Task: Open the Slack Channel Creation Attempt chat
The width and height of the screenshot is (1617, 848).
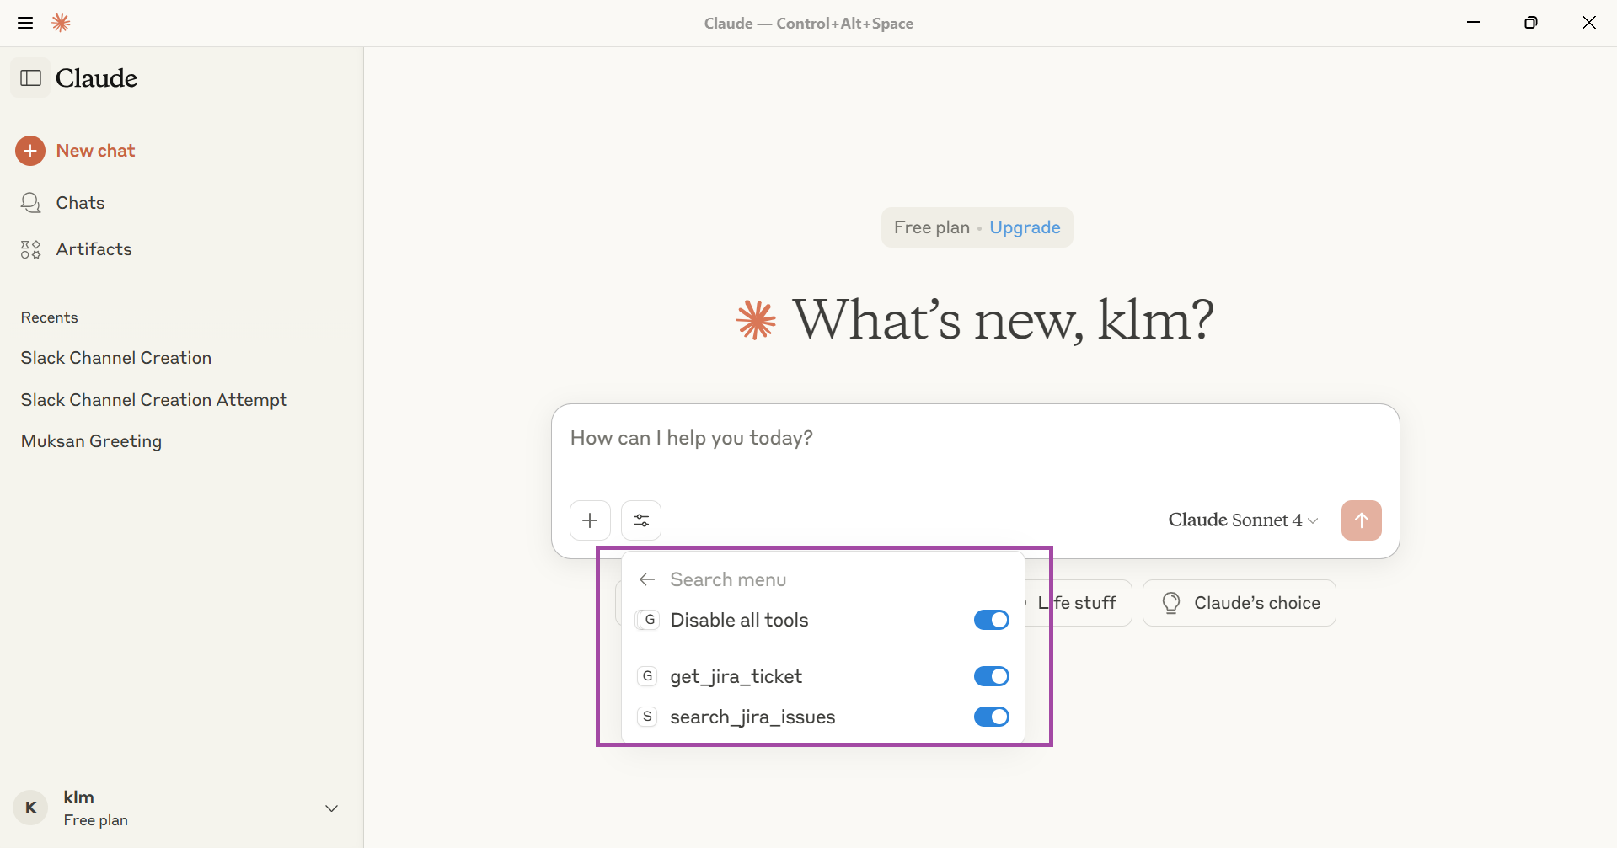Action: [x=154, y=400]
